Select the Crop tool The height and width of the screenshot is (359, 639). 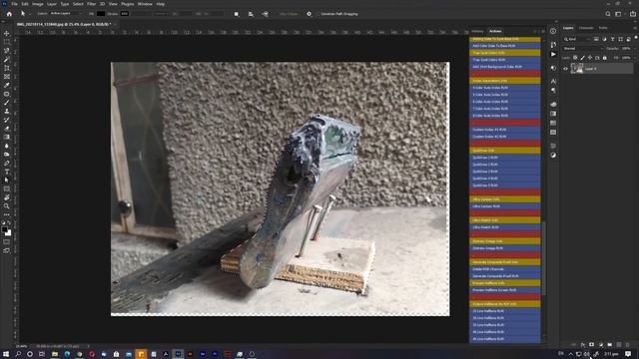(7, 68)
